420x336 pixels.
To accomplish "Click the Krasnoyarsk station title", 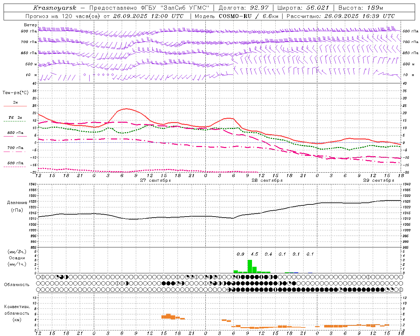I will pos(54,8).
